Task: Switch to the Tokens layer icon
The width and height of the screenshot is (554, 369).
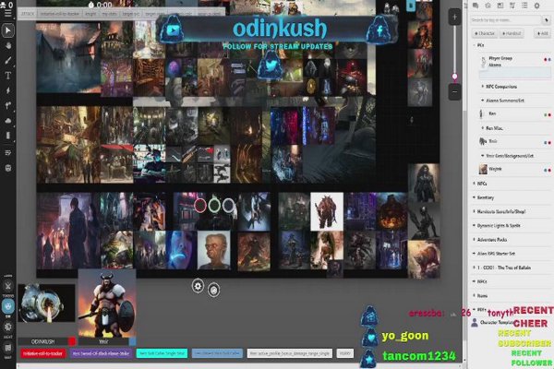Action: (7, 286)
